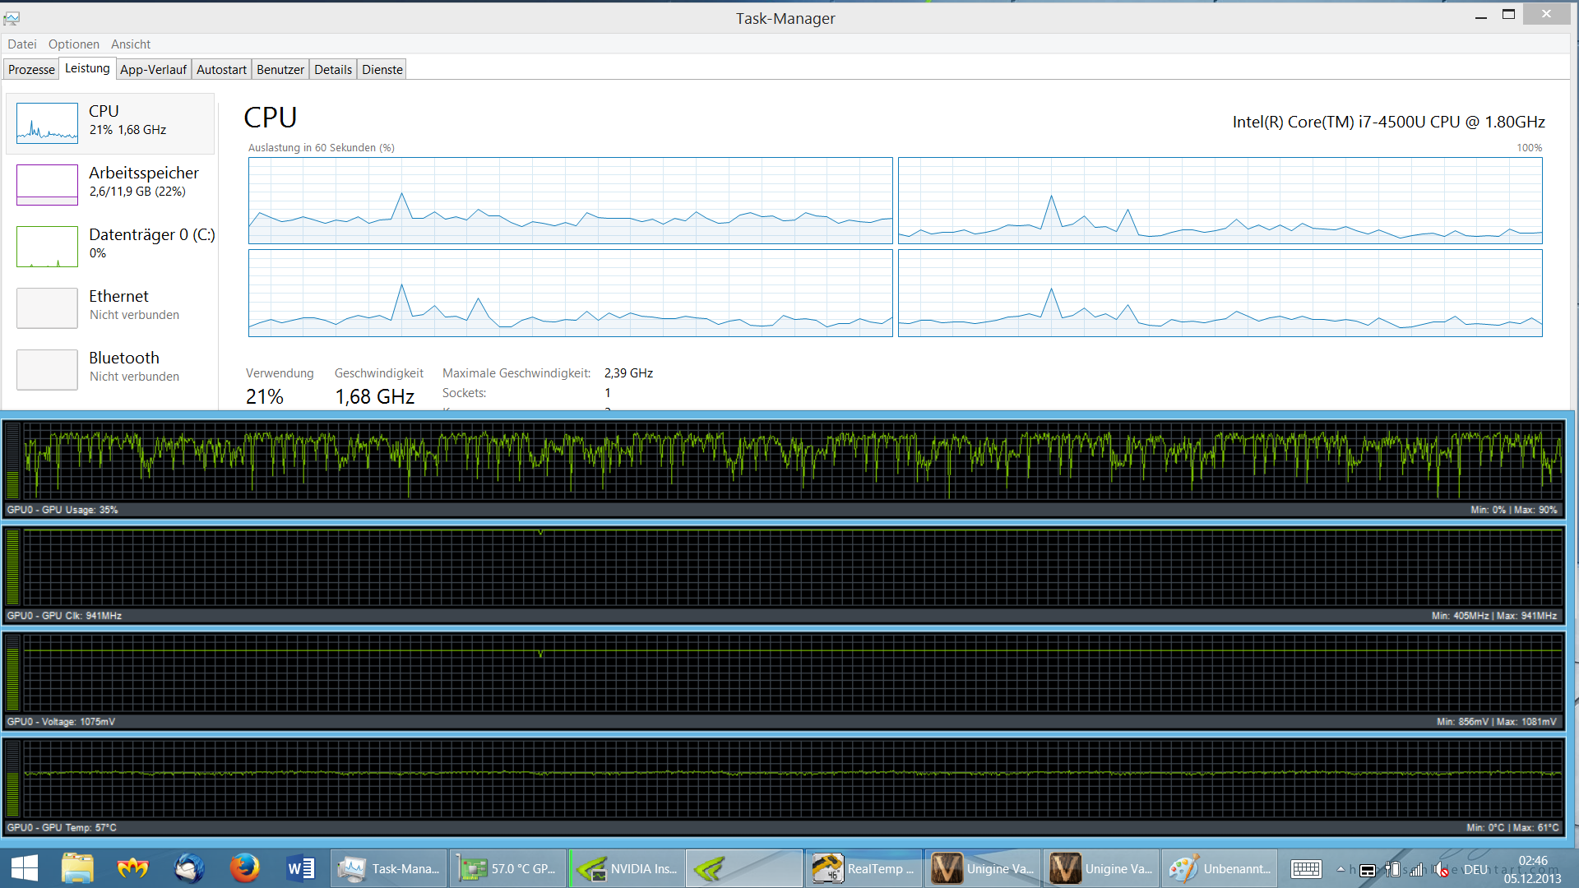Open the Datei menu
Image resolution: width=1579 pixels, height=888 pixels.
pyautogui.click(x=22, y=44)
